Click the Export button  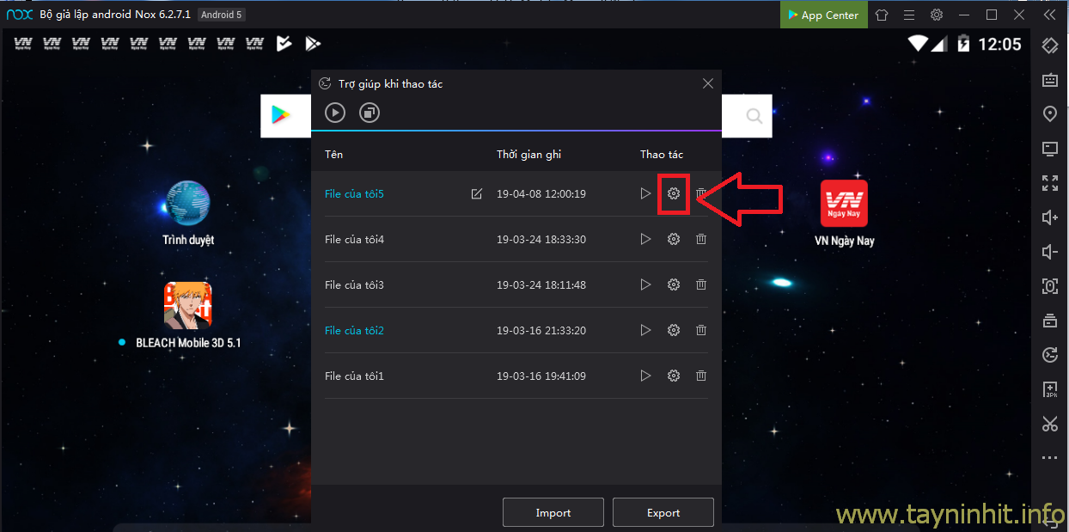663,512
